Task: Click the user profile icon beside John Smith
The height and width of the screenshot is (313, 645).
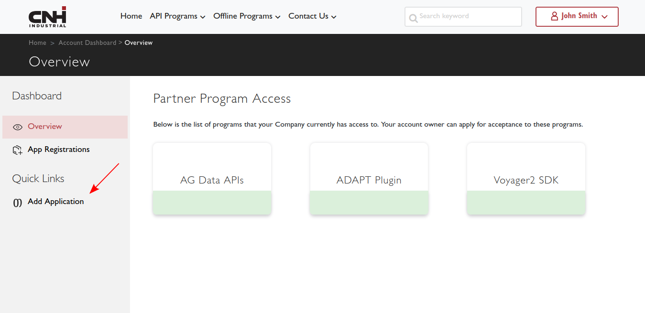Action: pos(555,16)
